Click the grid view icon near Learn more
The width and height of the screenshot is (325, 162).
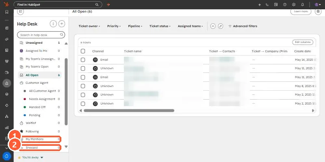[318, 12]
